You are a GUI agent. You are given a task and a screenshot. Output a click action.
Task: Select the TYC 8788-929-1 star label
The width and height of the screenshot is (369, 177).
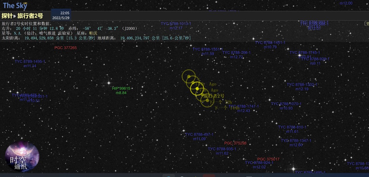pos(315,59)
